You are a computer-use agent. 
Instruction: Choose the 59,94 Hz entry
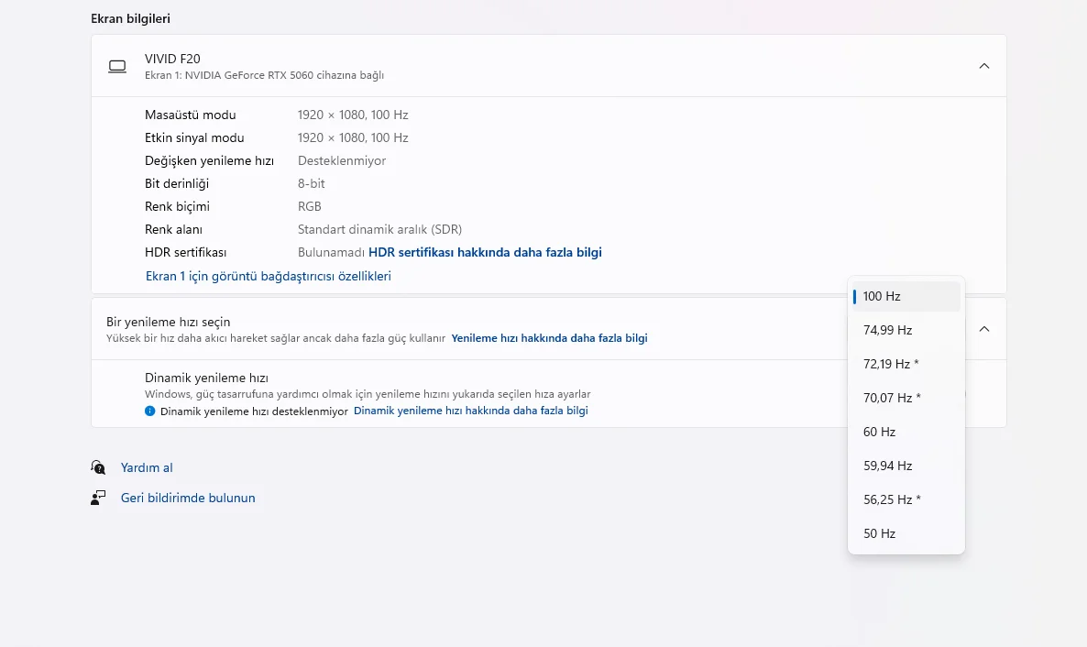coord(906,466)
